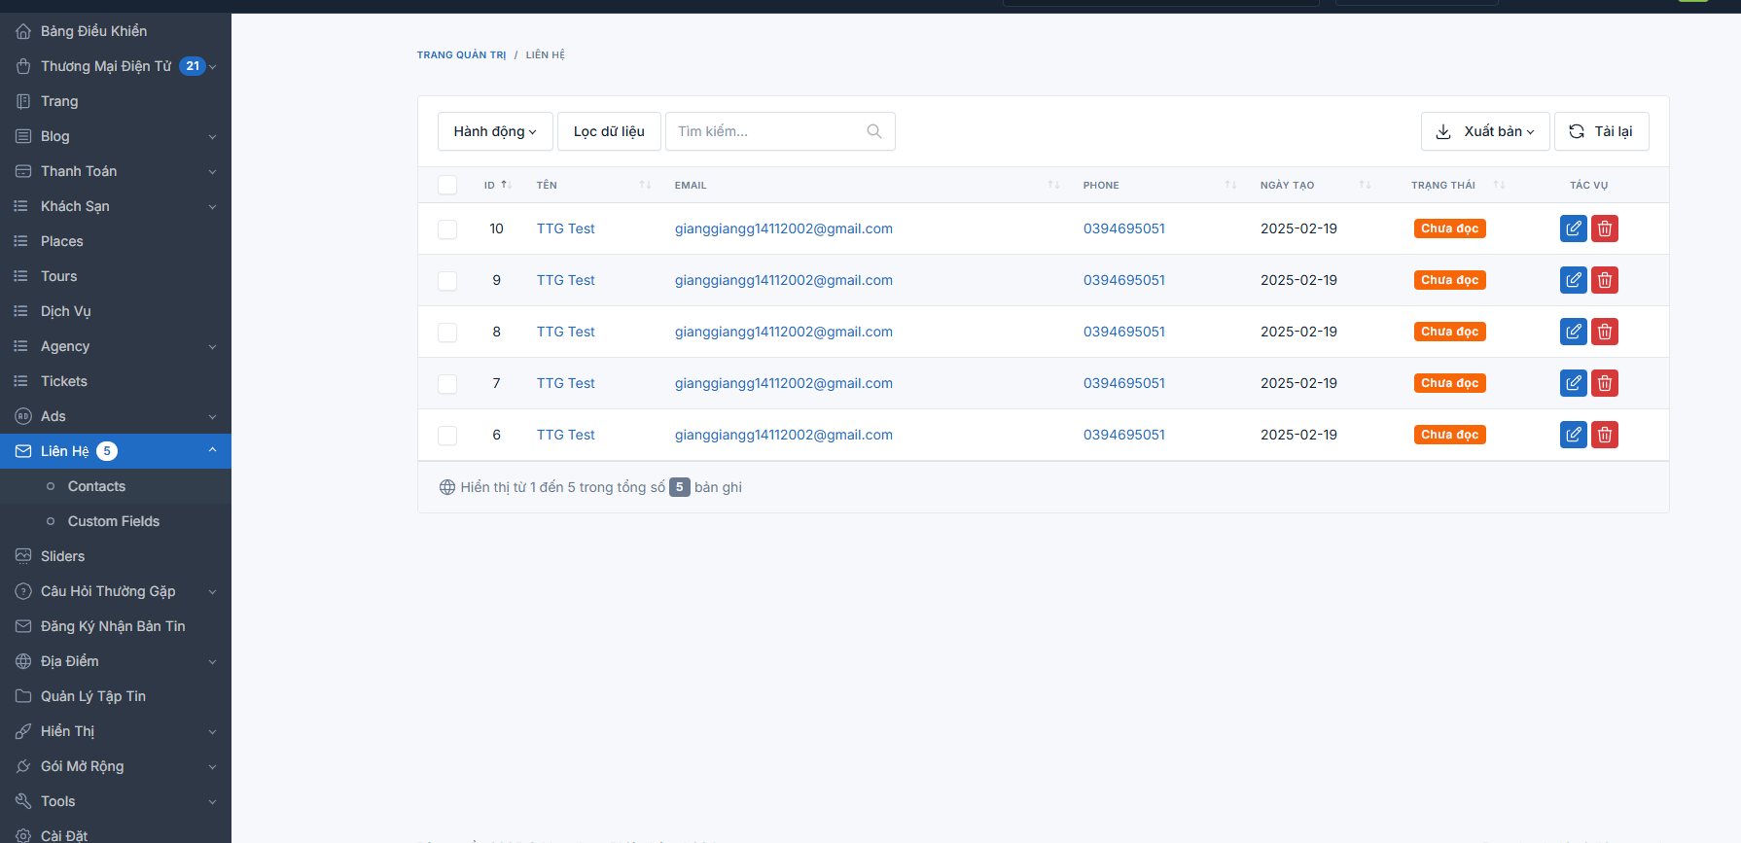This screenshot has height=843, width=1741.
Task: Open TTG Test name link in row 6
Action: pyautogui.click(x=566, y=435)
